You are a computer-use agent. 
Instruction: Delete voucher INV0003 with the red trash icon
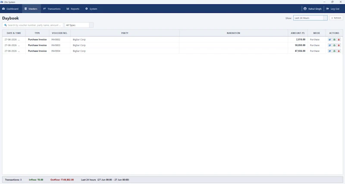pos(339,45)
